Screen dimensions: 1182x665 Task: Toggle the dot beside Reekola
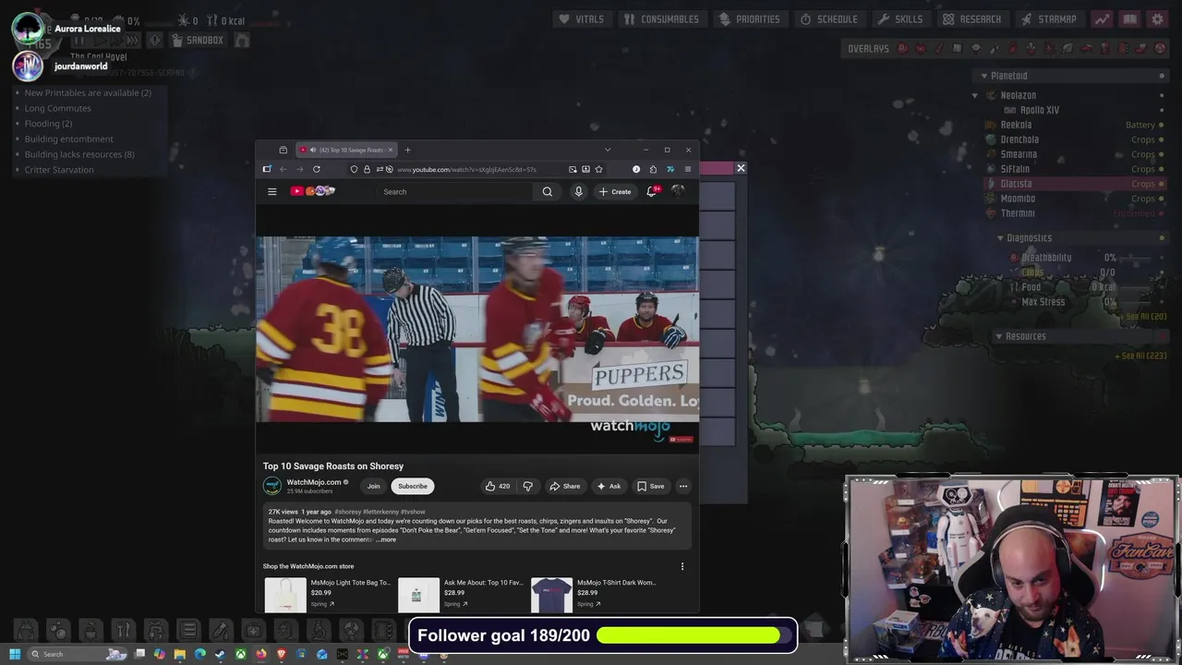[x=1163, y=125]
